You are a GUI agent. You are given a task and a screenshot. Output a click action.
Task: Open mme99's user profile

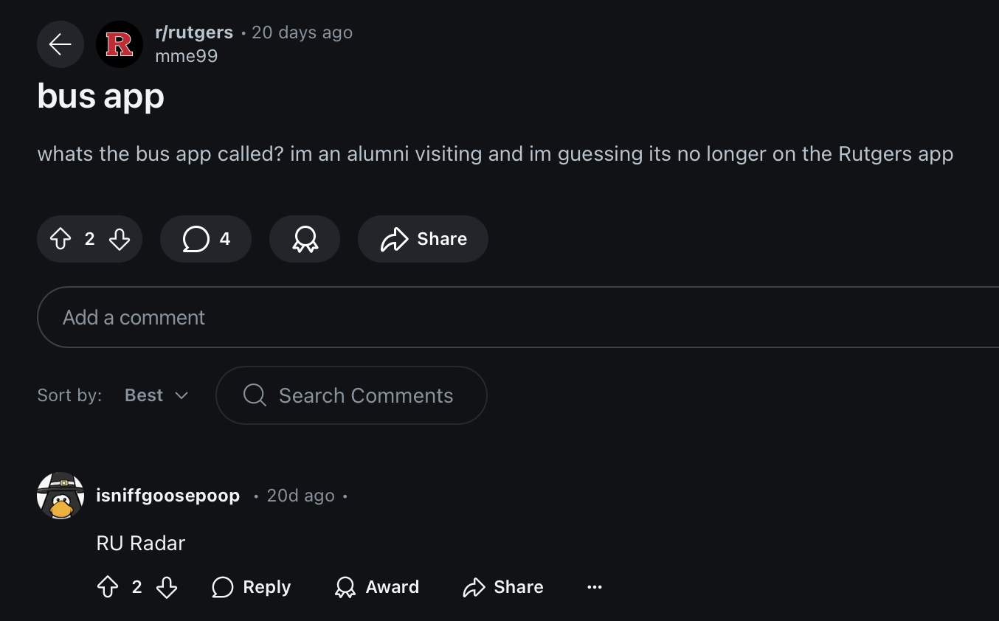coord(187,56)
